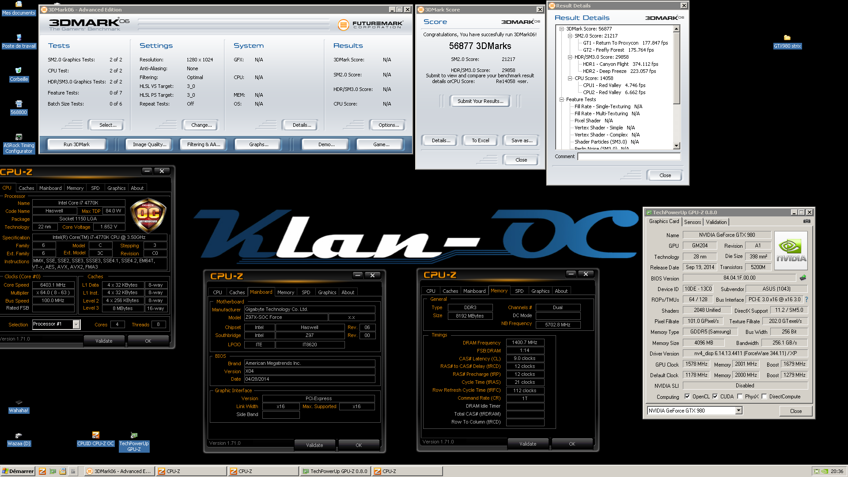This screenshot has width=848, height=477.
Task: Click the Submit Your Results button
Action: click(x=480, y=101)
